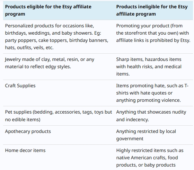Click the 'Items promoting hate' cell text
The width and height of the screenshot is (194, 170).
(x=152, y=93)
